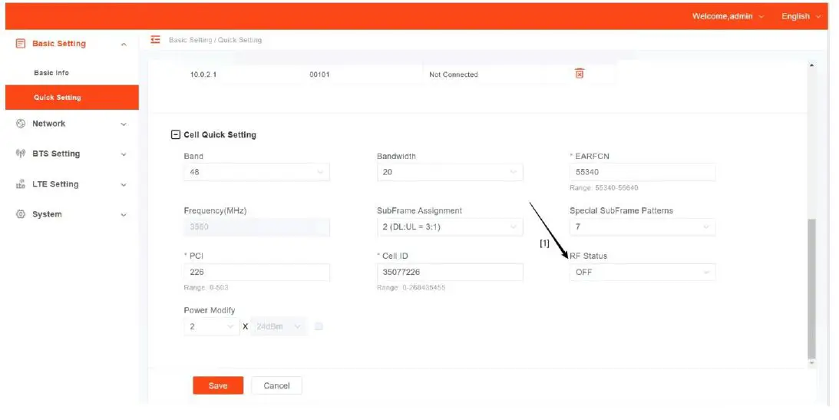The image size is (839, 420).
Task: Click the sidebar collapse icon beside the breadcrumb
Action: 155,40
